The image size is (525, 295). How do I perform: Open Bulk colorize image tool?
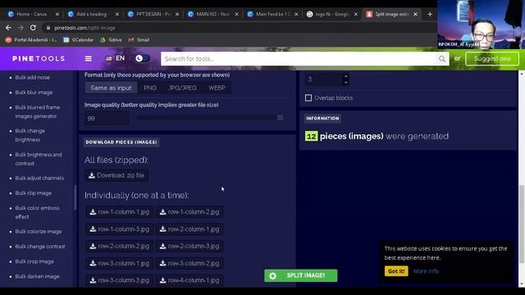pos(39,231)
